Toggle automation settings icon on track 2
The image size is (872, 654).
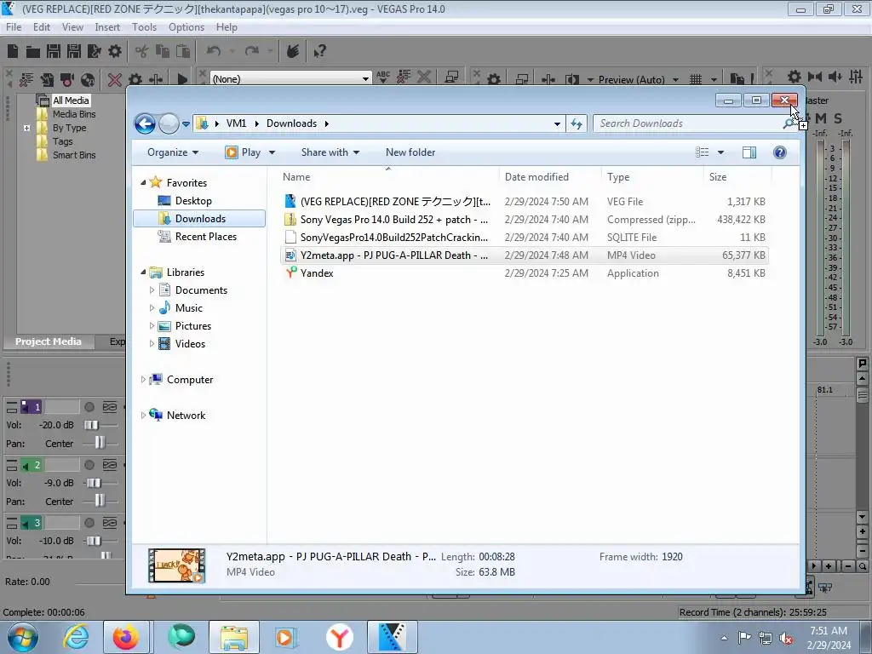tap(110, 465)
